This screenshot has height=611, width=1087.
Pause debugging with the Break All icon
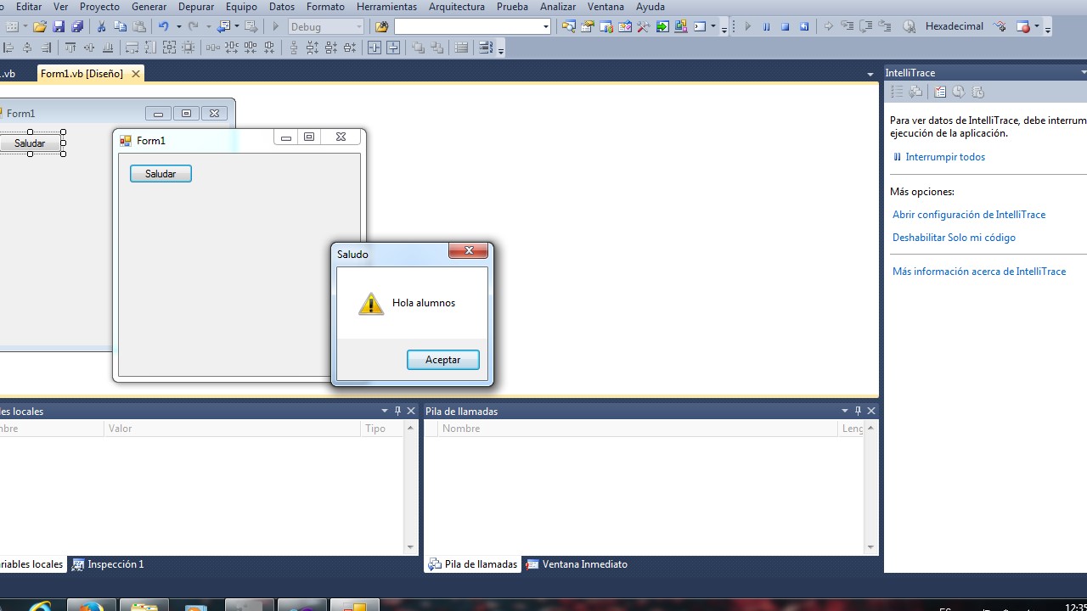click(x=766, y=26)
